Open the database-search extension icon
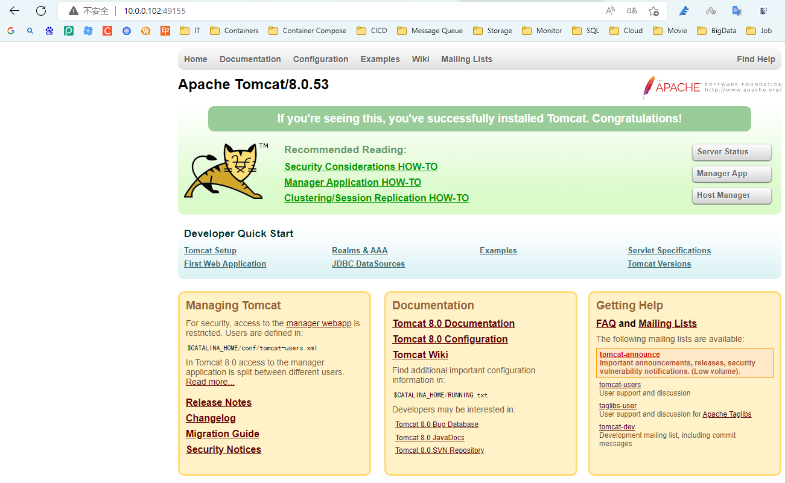 (763, 11)
